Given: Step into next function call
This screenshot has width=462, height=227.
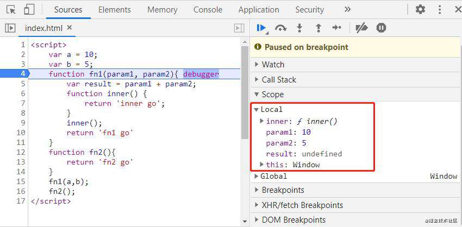Looking at the screenshot, I should (x=299, y=28).
